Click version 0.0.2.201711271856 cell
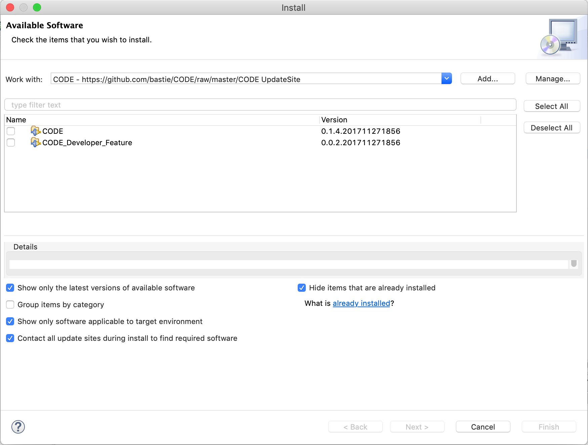 [361, 143]
